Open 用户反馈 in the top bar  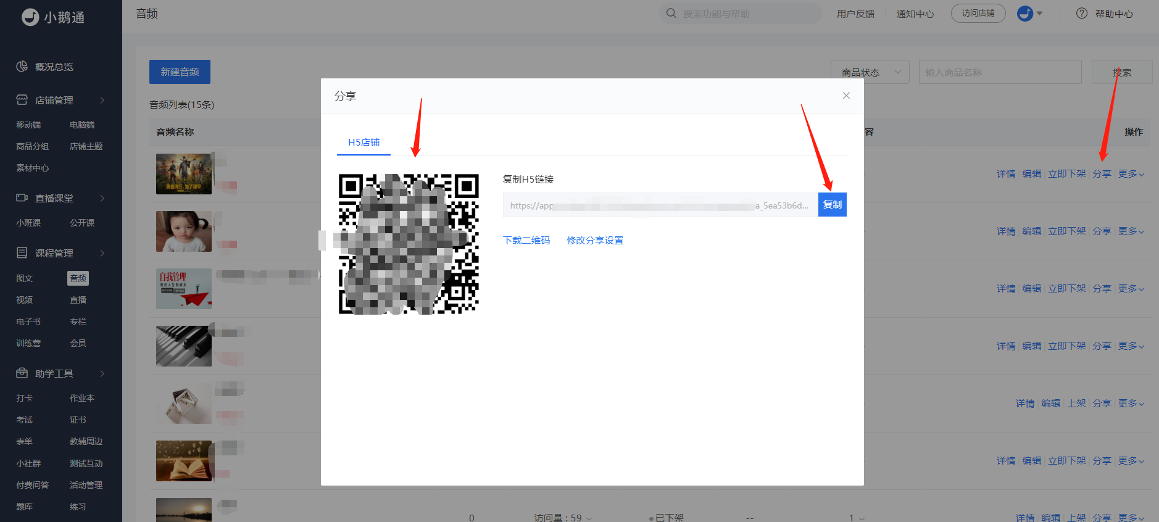point(855,14)
